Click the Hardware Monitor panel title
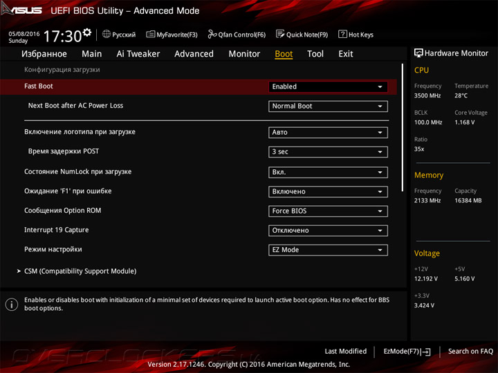498x373 pixels. tap(456, 53)
